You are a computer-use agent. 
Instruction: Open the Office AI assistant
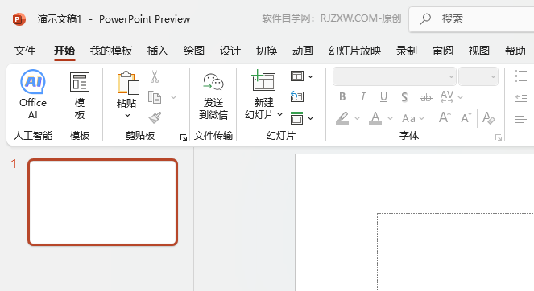[33, 94]
